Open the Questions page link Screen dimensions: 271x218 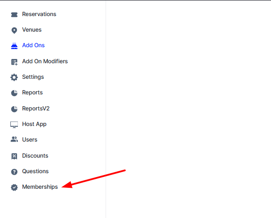pyautogui.click(x=35, y=171)
